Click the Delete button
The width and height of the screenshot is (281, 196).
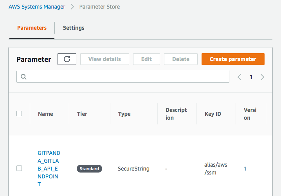[181, 59]
